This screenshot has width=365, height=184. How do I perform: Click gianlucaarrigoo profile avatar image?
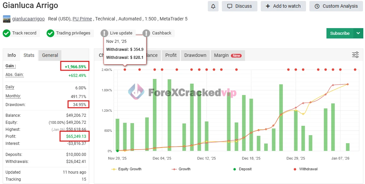point(7,19)
